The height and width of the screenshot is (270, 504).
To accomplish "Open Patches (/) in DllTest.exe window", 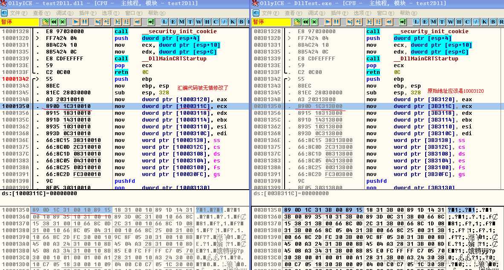I will (x=476, y=22).
